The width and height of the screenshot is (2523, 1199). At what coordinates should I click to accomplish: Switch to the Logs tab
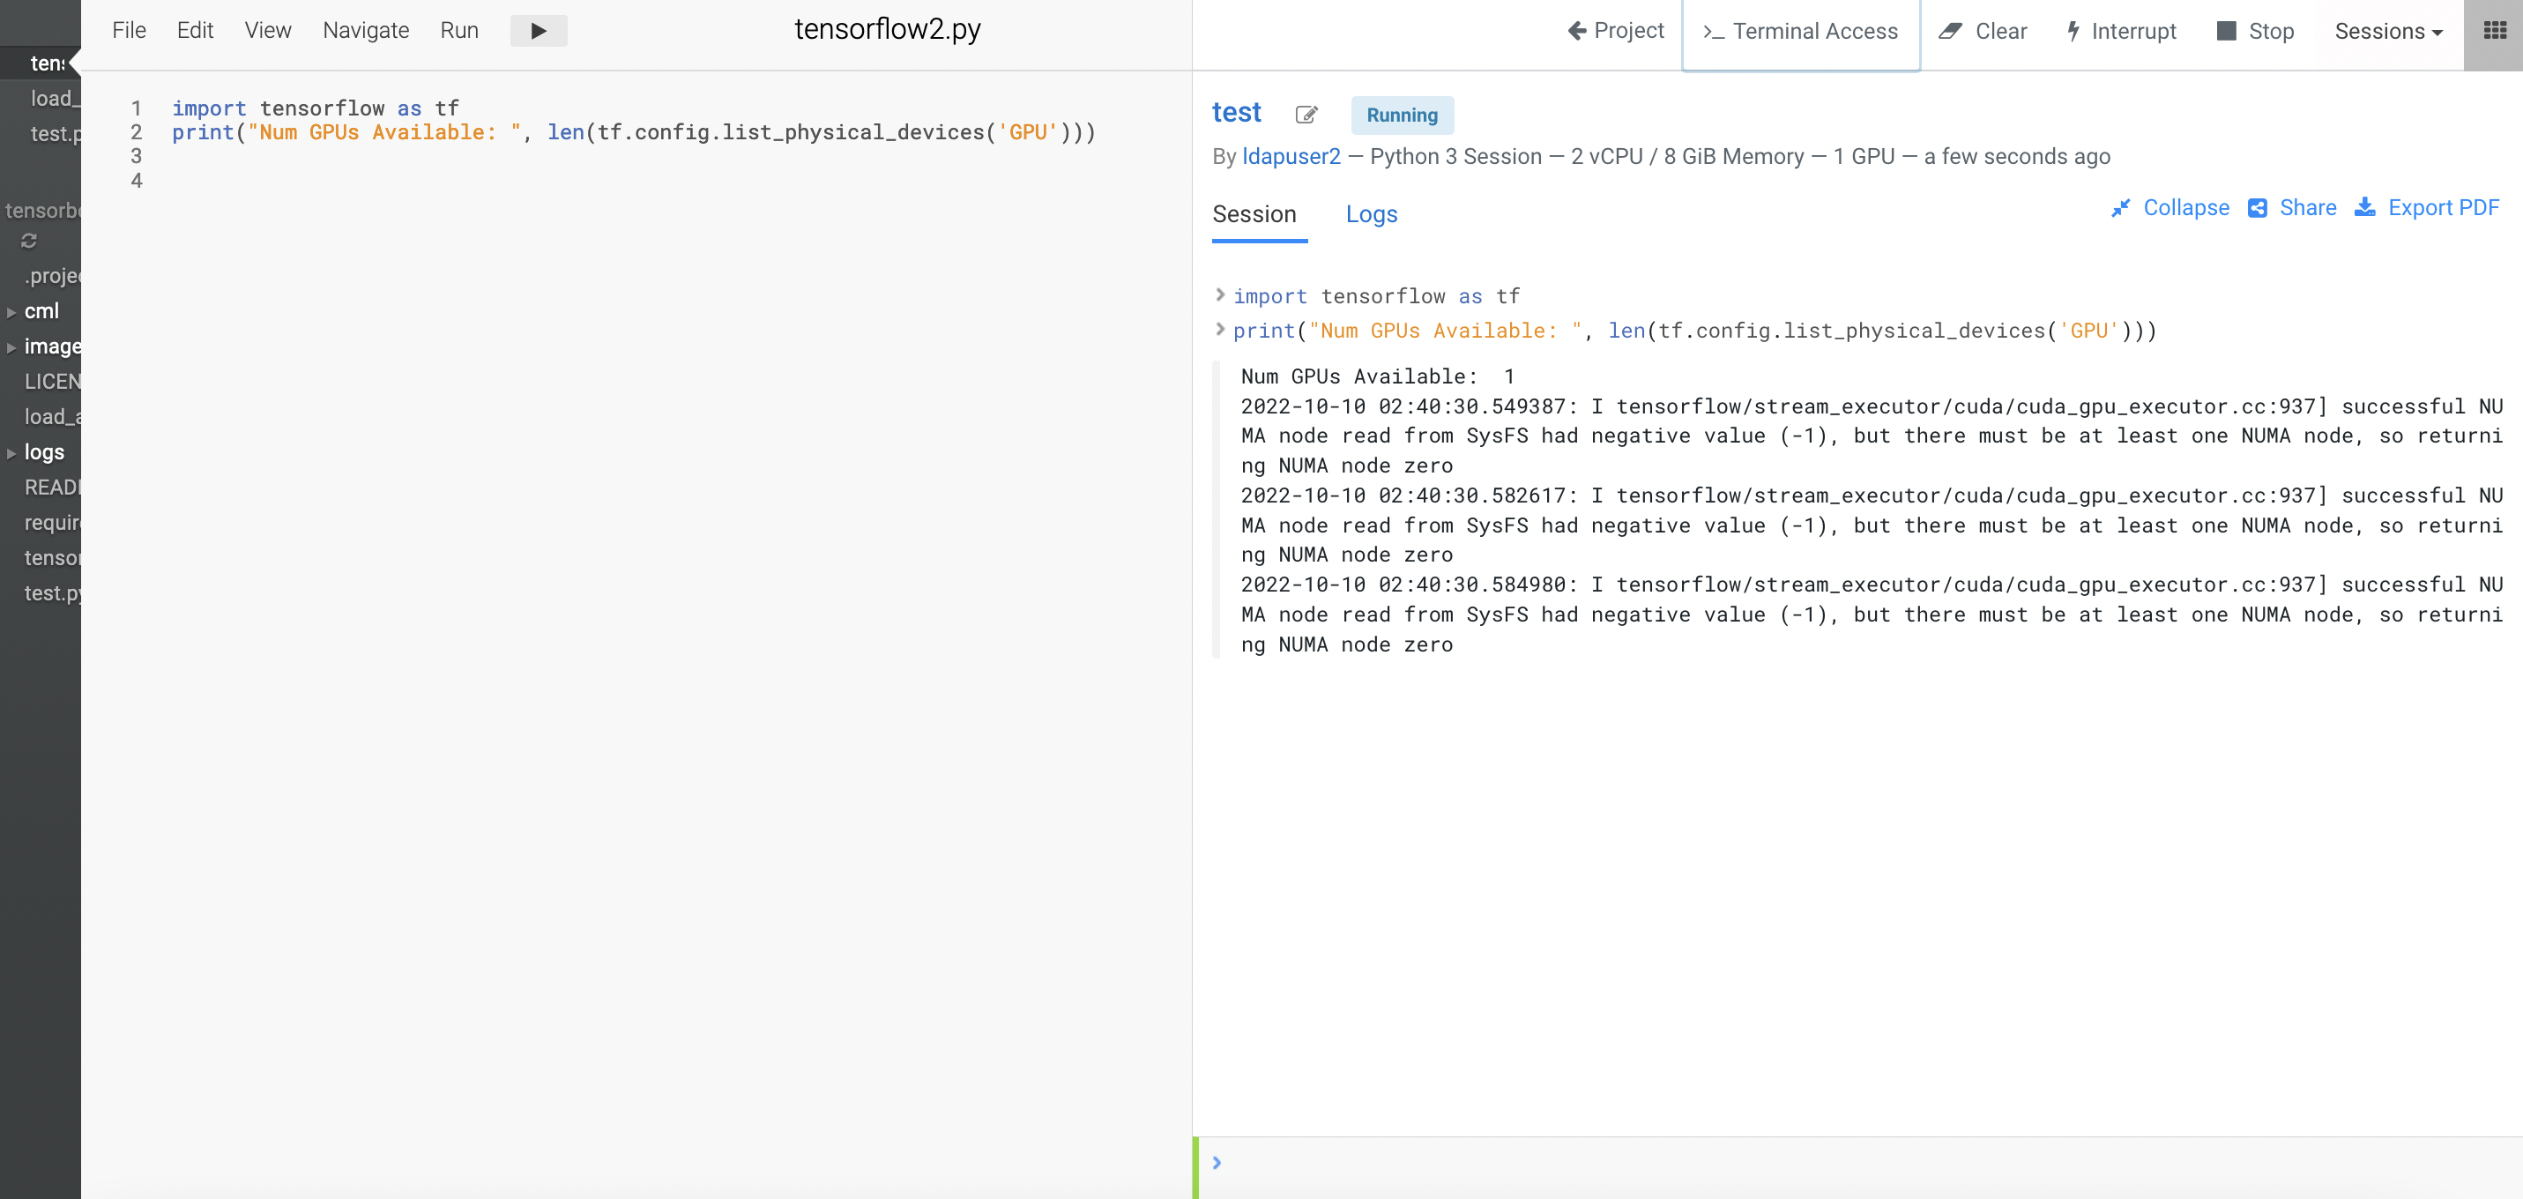point(1370,214)
